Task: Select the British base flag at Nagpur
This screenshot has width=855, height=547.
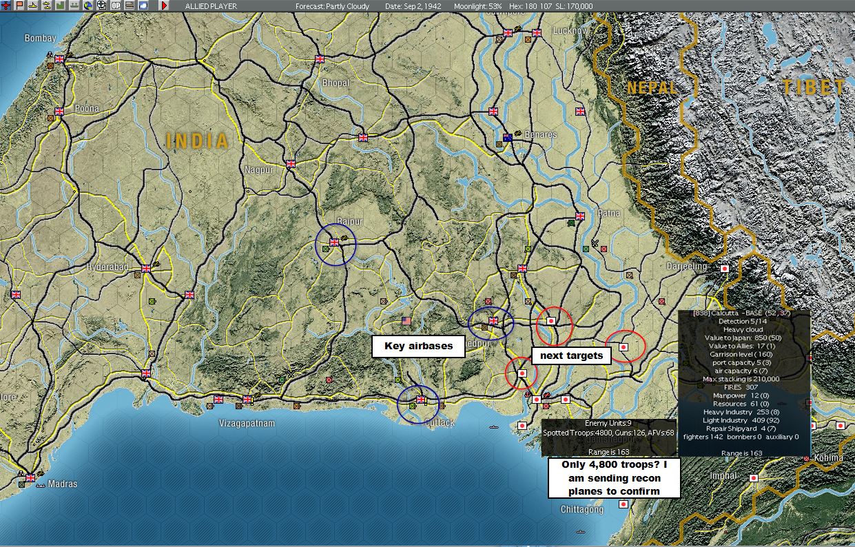Action: 290,164
